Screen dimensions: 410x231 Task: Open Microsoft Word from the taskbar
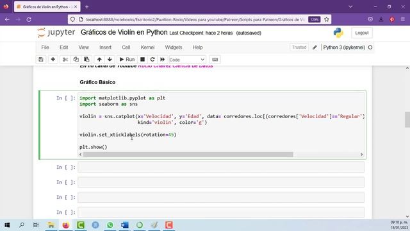tap(125, 225)
